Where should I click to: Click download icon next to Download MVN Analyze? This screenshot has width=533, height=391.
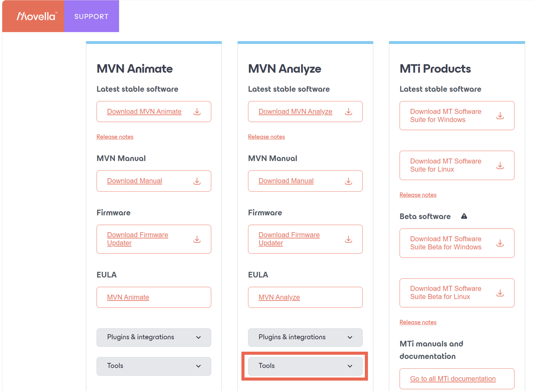(x=348, y=111)
